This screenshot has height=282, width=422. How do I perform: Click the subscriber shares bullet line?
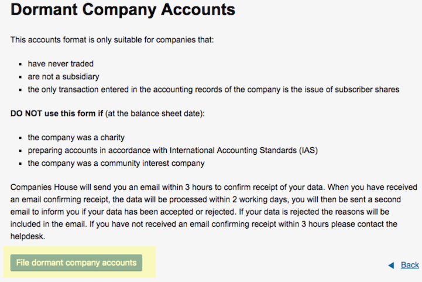point(214,90)
